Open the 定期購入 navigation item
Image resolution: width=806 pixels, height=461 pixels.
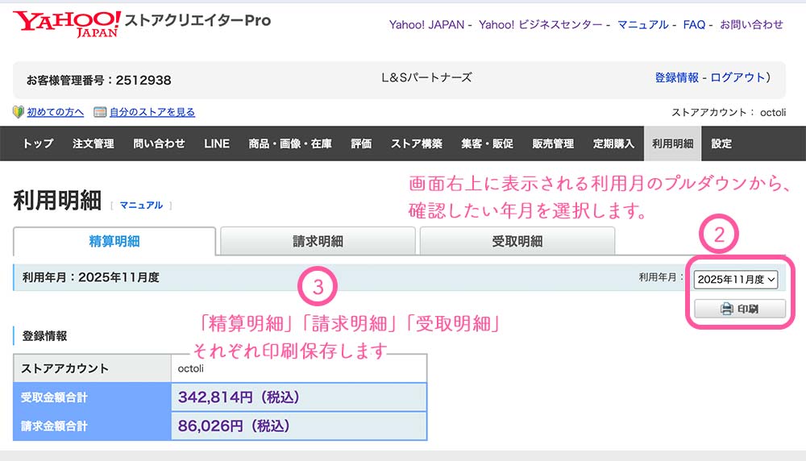613,143
